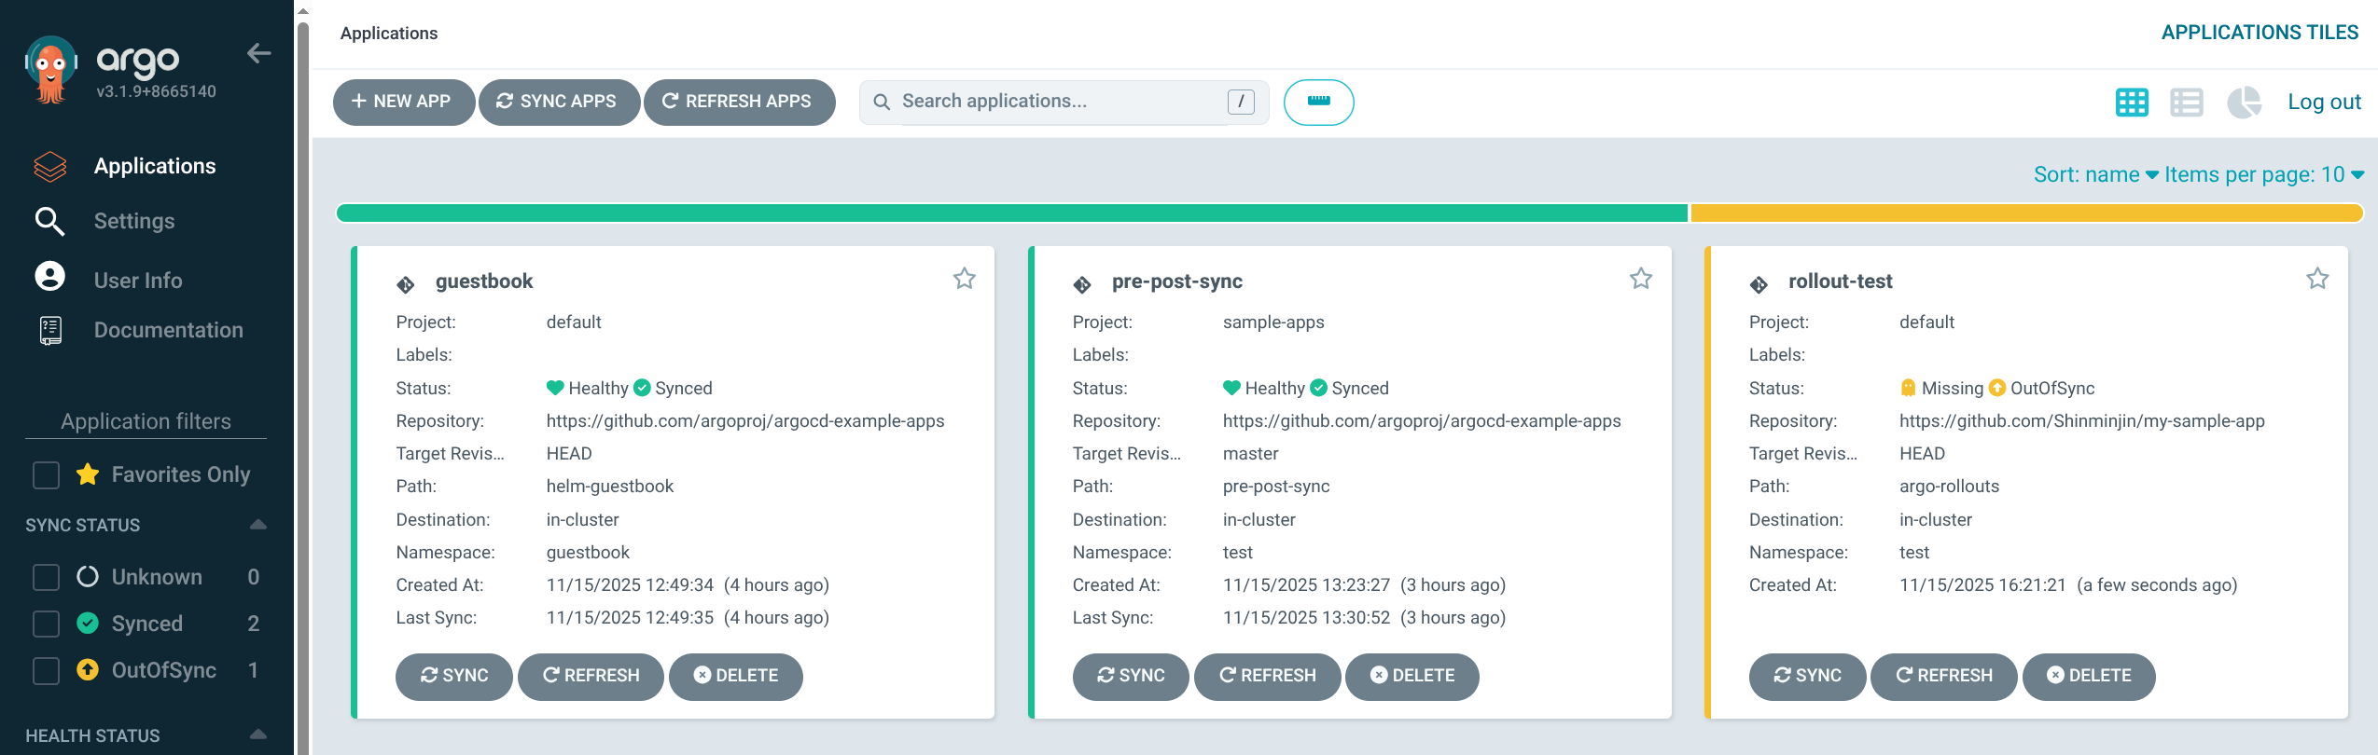Collapse the SYNC STATUS filter section
2378x755 pixels.
258,525
